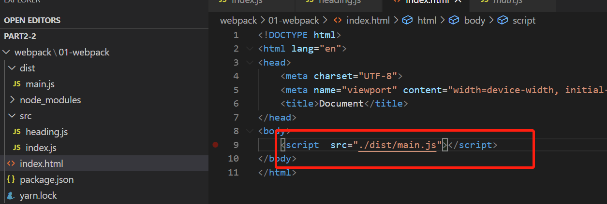Click the closing </body> tag on line 10

[277, 158]
